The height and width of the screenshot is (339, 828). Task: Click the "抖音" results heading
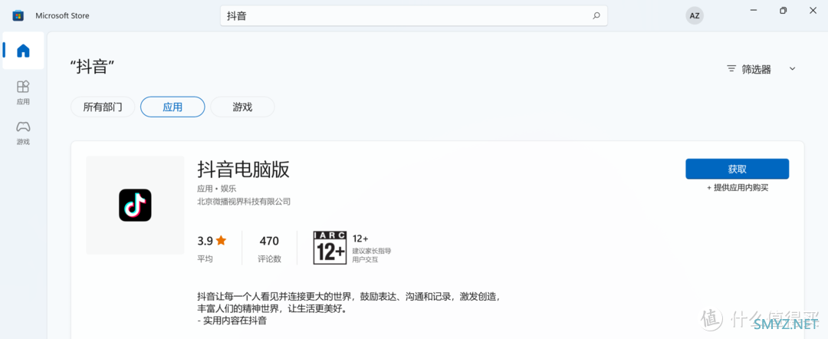[x=93, y=67]
